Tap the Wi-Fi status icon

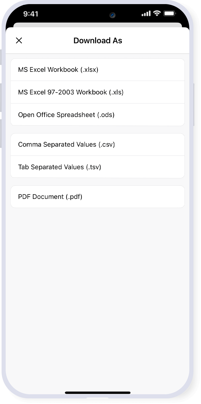(157, 13)
